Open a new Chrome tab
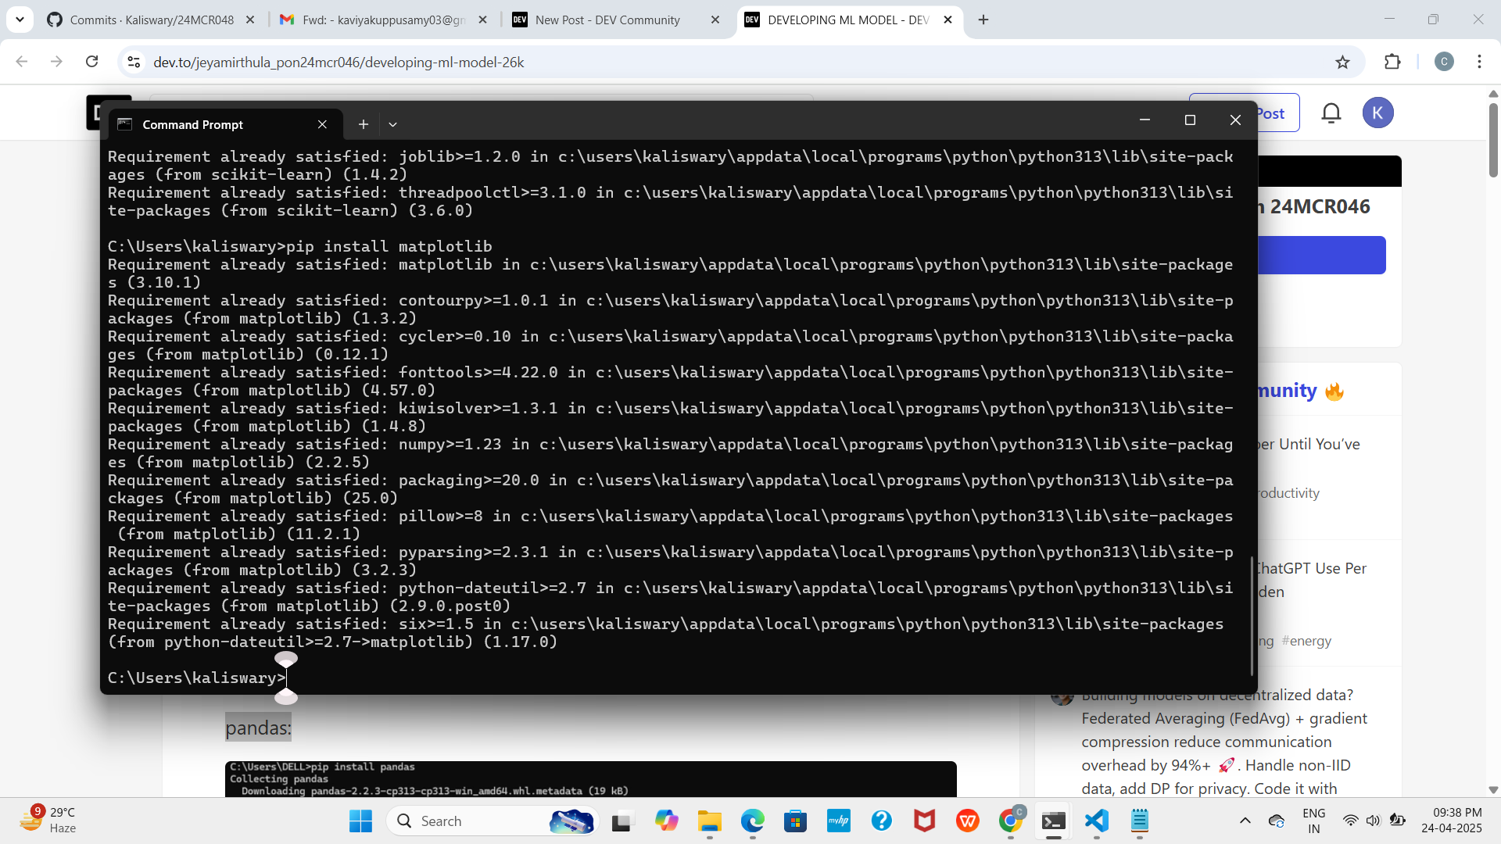Image resolution: width=1501 pixels, height=844 pixels. pyautogui.click(x=983, y=20)
